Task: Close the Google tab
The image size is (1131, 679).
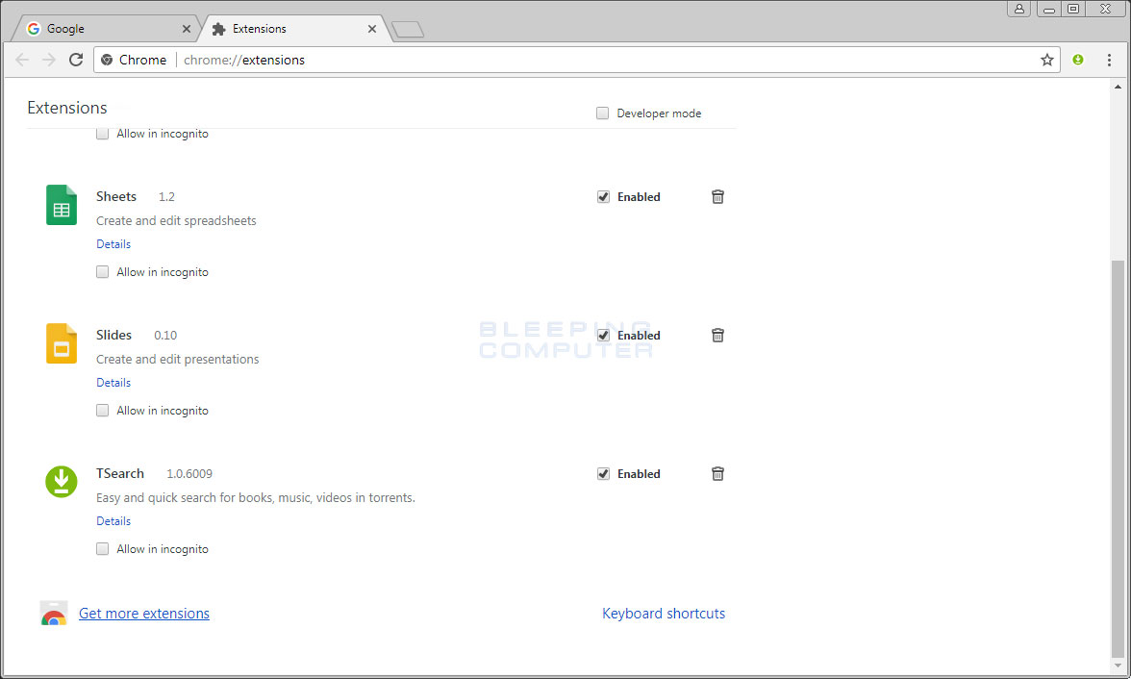Action: (x=187, y=29)
